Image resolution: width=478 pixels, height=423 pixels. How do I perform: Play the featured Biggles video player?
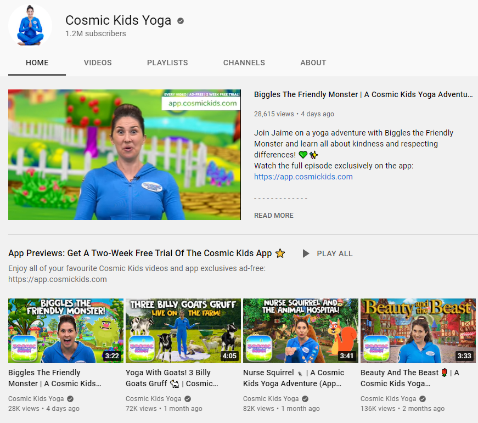click(125, 155)
